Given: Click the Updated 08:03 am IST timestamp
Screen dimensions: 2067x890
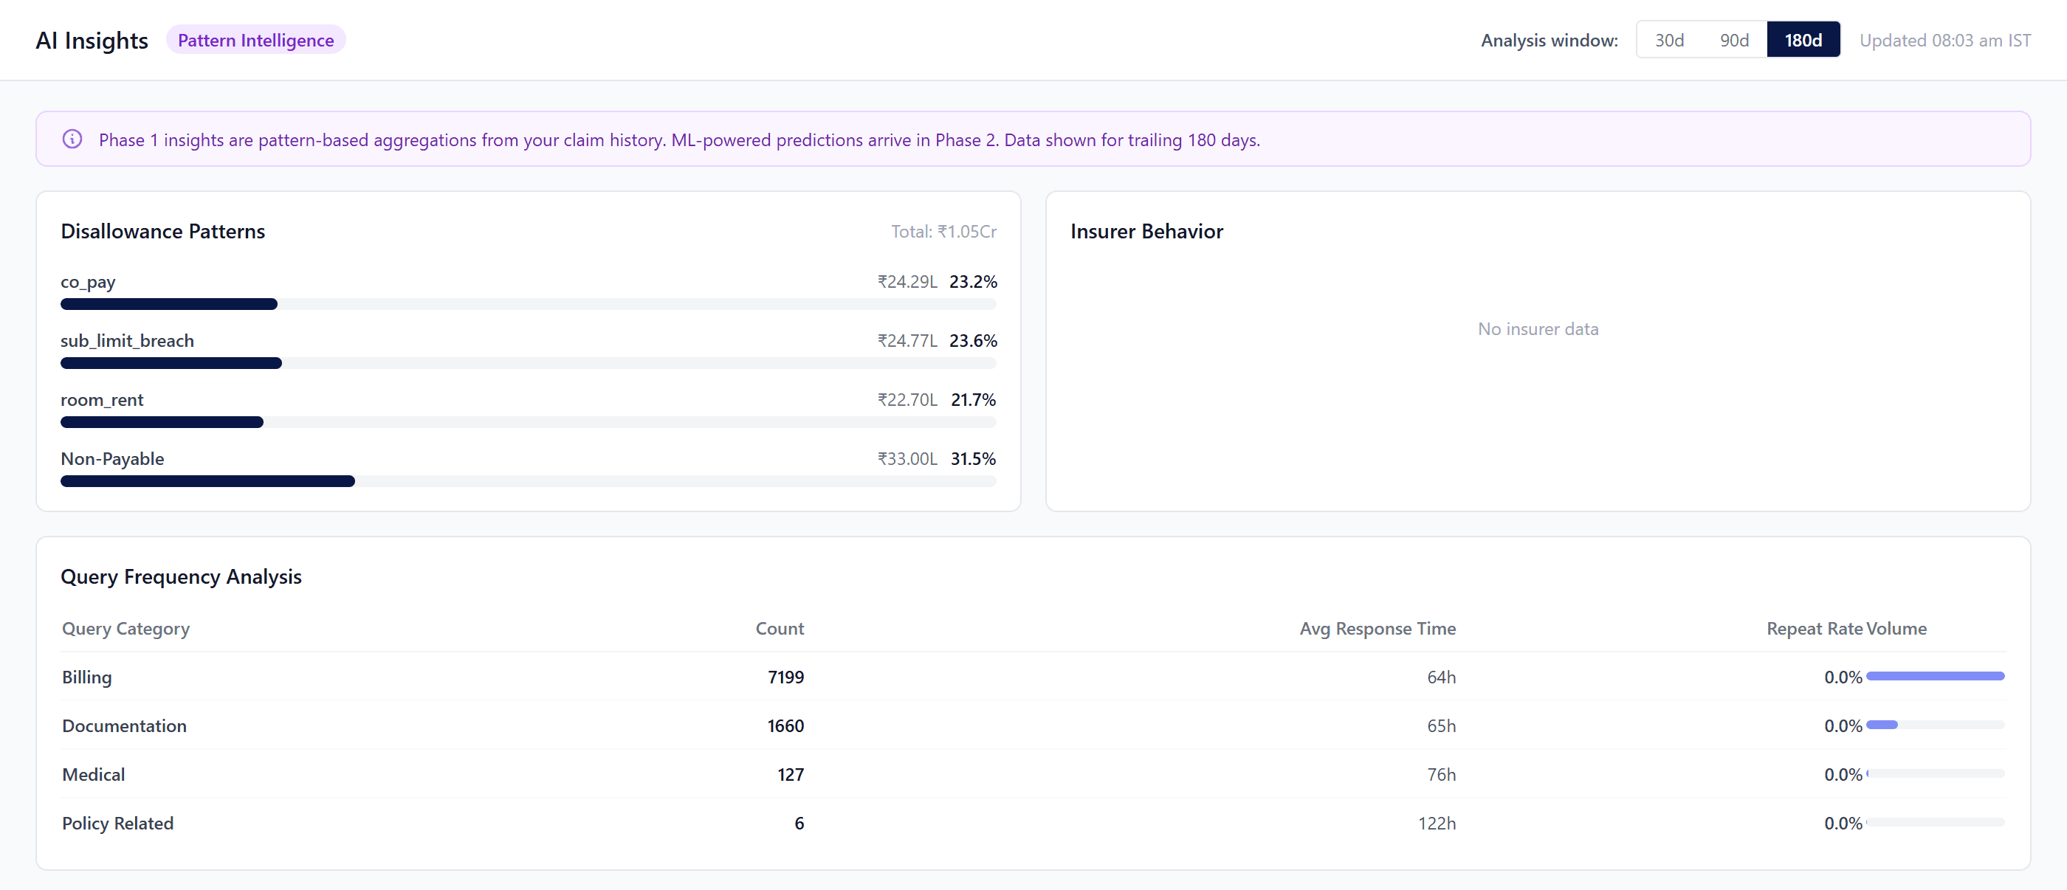Looking at the screenshot, I should [x=1945, y=40].
